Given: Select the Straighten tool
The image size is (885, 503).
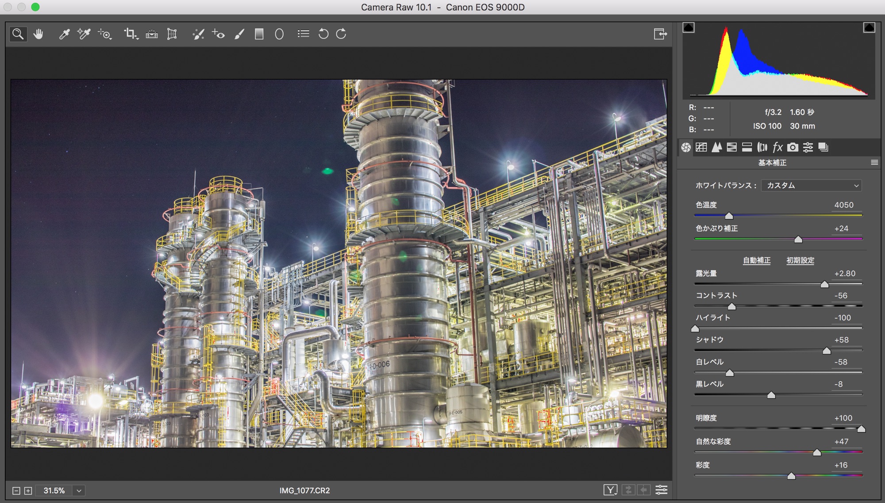Looking at the screenshot, I should point(152,34).
